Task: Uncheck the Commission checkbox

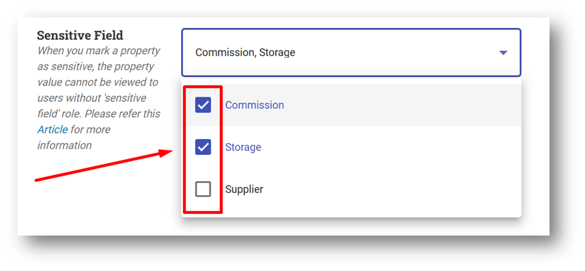Action: [203, 105]
